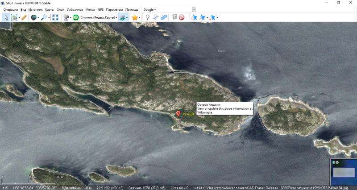Screen dimensions: 357x190
Task: Click the search text input field
Action: click(174, 9)
